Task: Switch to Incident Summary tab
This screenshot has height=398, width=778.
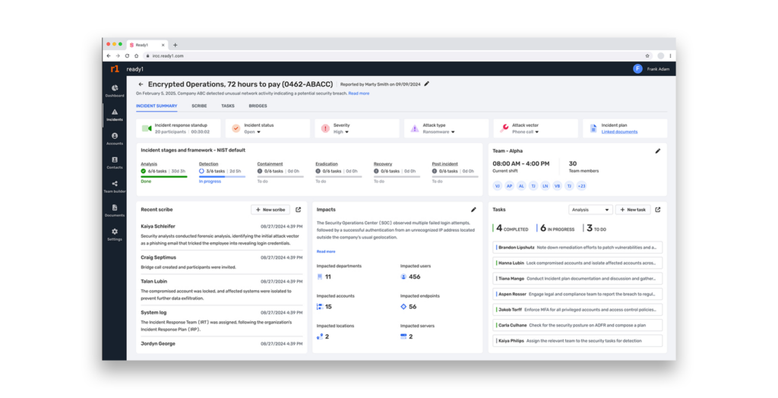Action: point(157,106)
